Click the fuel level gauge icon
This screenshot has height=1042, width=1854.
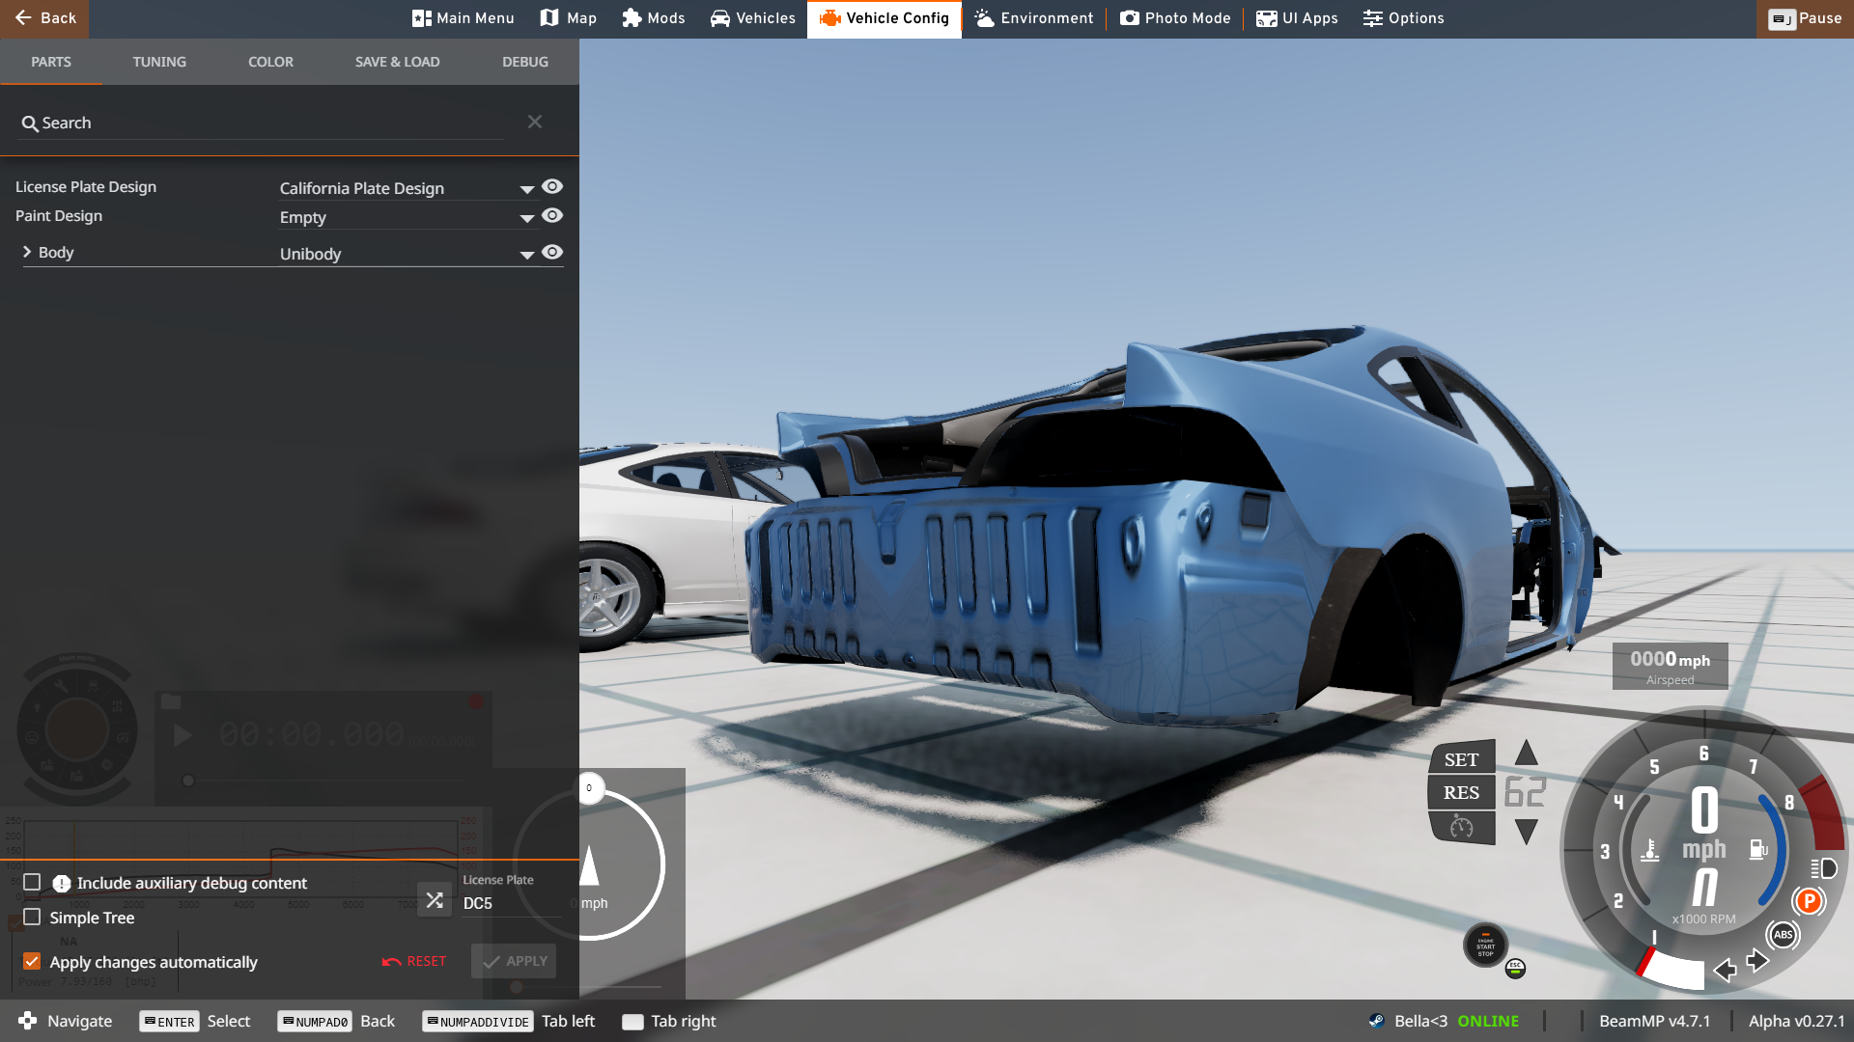(1758, 849)
